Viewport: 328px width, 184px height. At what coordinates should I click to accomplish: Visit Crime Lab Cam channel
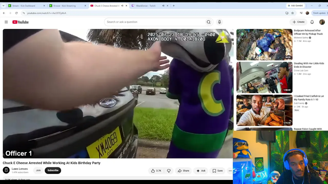coord(301,71)
